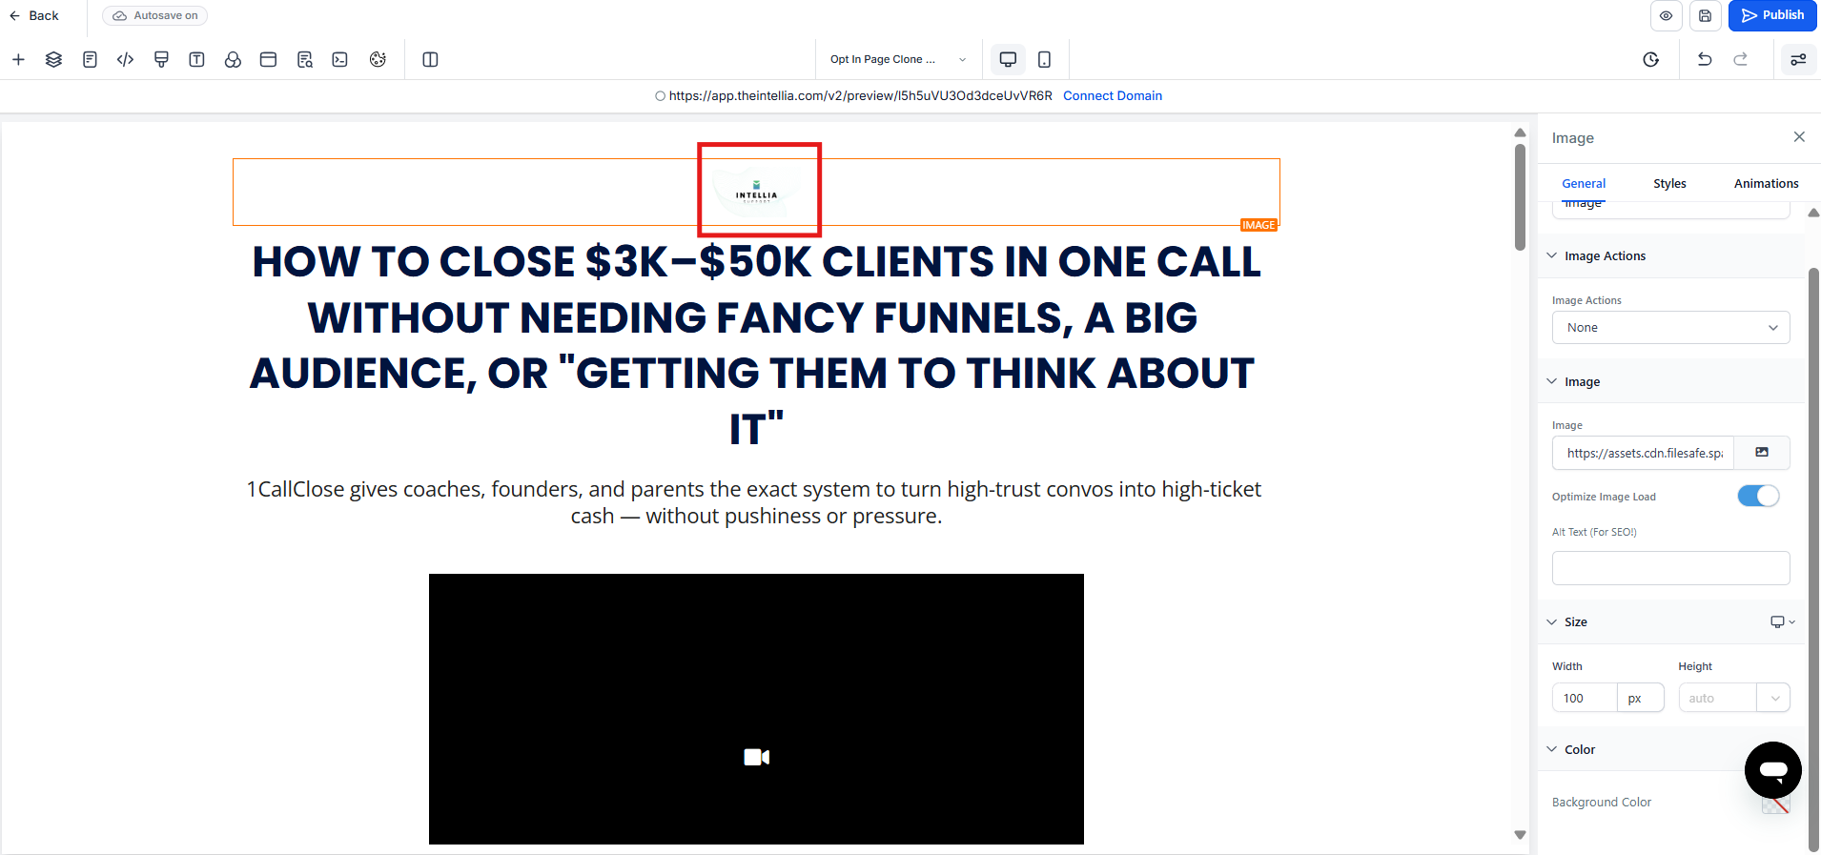Click the Connect Domain link
This screenshot has height=855, width=1821.
pos(1112,95)
